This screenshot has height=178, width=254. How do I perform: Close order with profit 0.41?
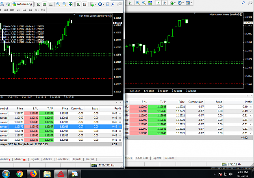120,140
